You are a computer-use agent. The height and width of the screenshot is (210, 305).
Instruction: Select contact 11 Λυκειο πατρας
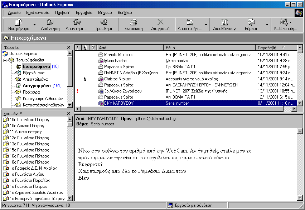(x=26, y=132)
